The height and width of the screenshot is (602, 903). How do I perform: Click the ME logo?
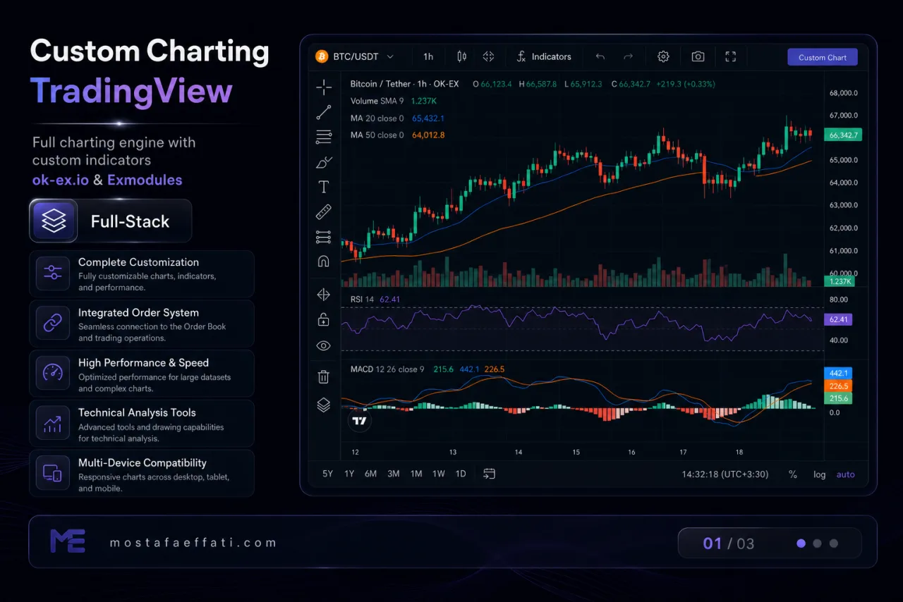[x=68, y=541]
